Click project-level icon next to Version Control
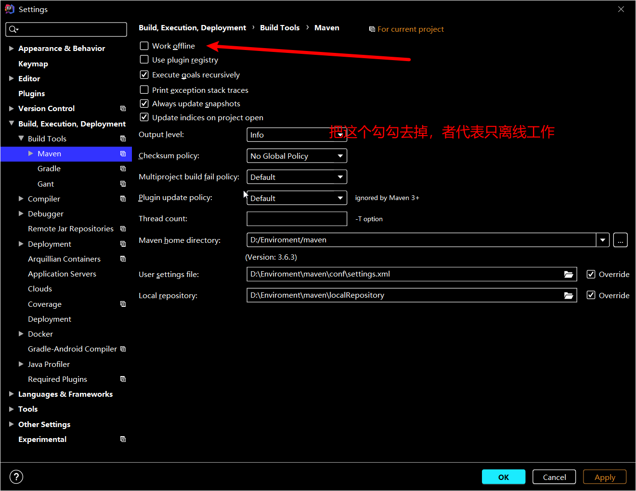The width and height of the screenshot is (636, 491). [x=123, y=109]
